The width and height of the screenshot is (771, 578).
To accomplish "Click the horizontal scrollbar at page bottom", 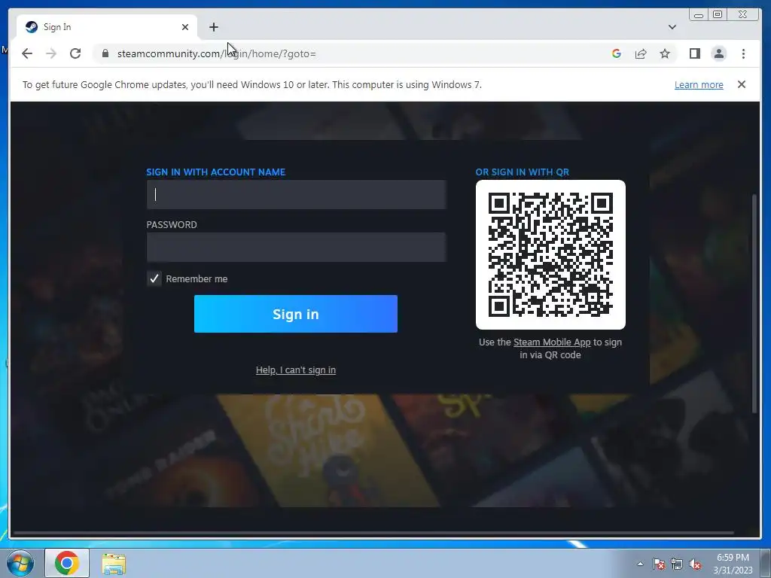I will pos(373,533).
